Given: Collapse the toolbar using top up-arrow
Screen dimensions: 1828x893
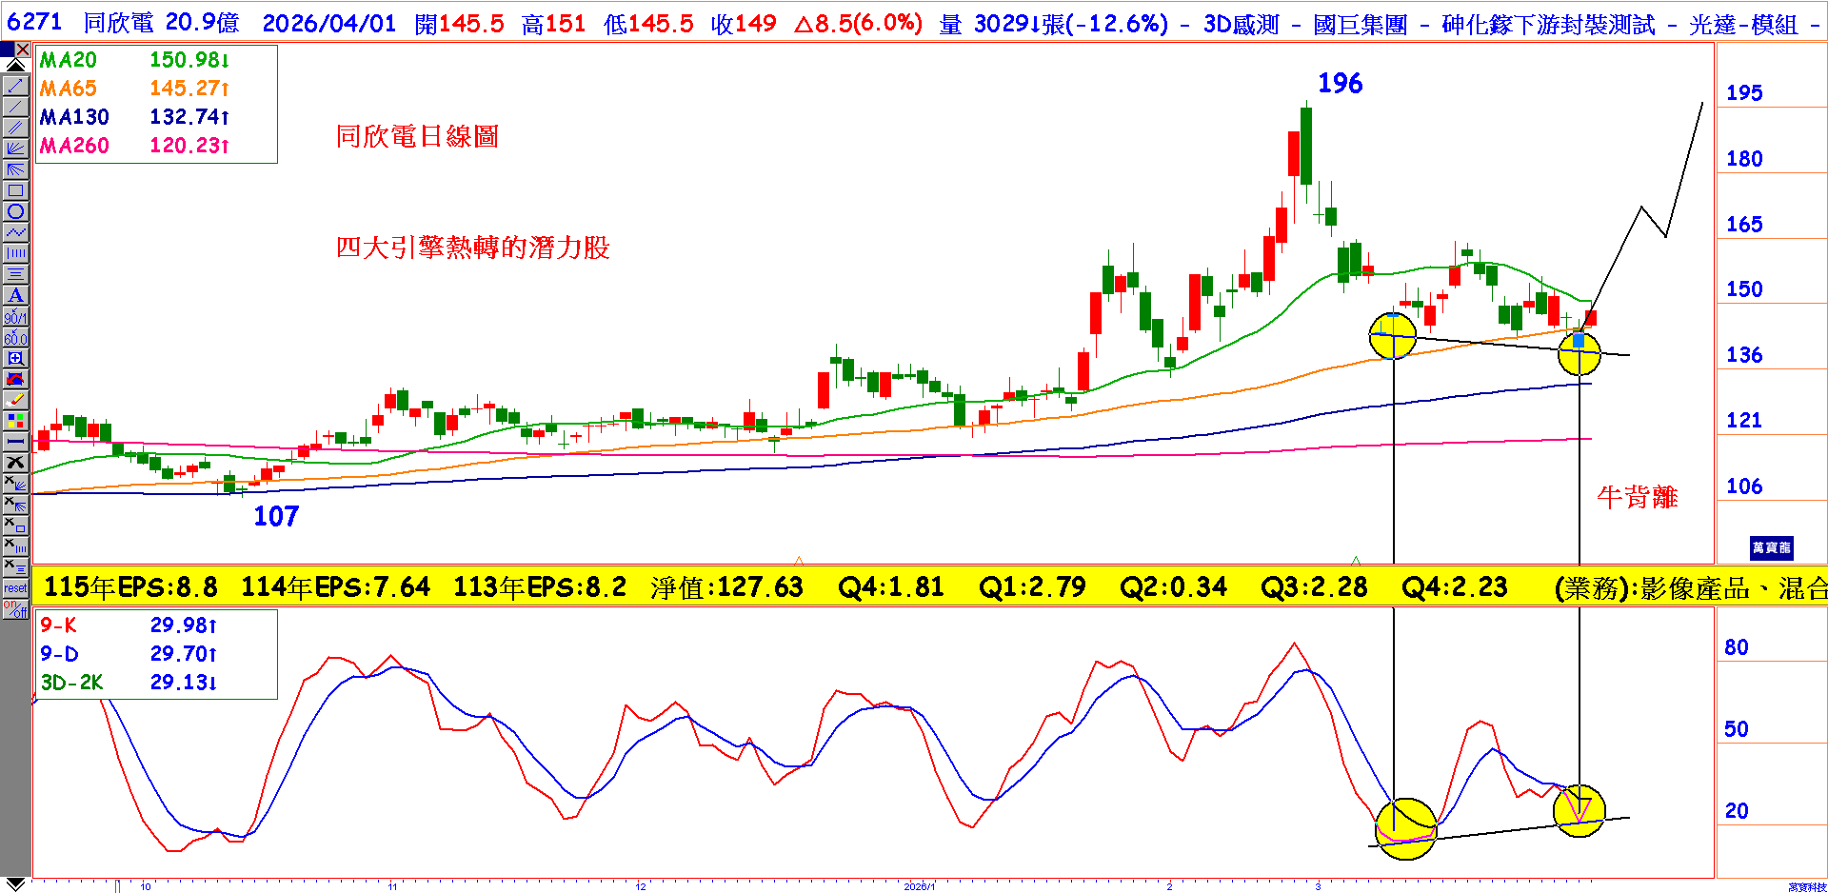Looking at the screenshot, I should coord(15,66).
